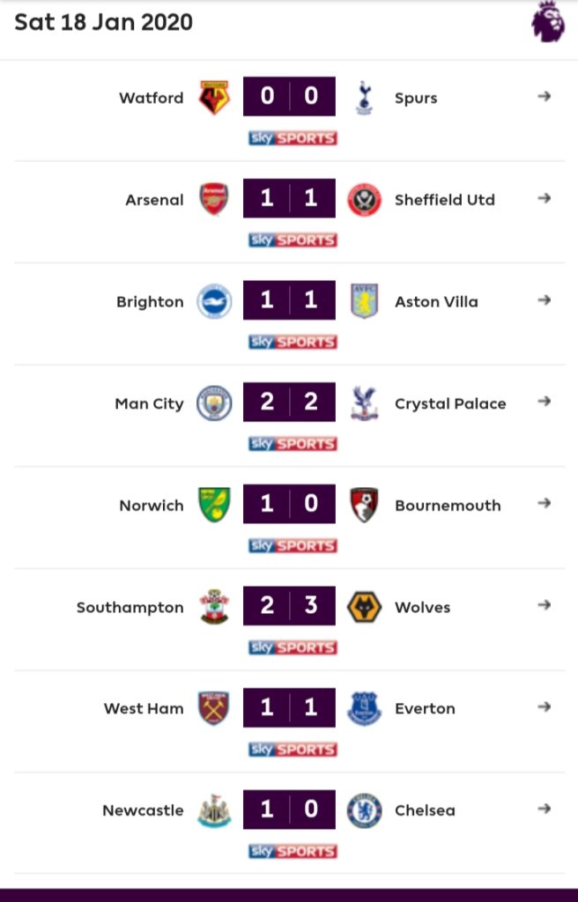The height and width of the screenshot is (902, 578).
Task: Click the Man City 2-2 score box
Action: (x=289, y=403)
